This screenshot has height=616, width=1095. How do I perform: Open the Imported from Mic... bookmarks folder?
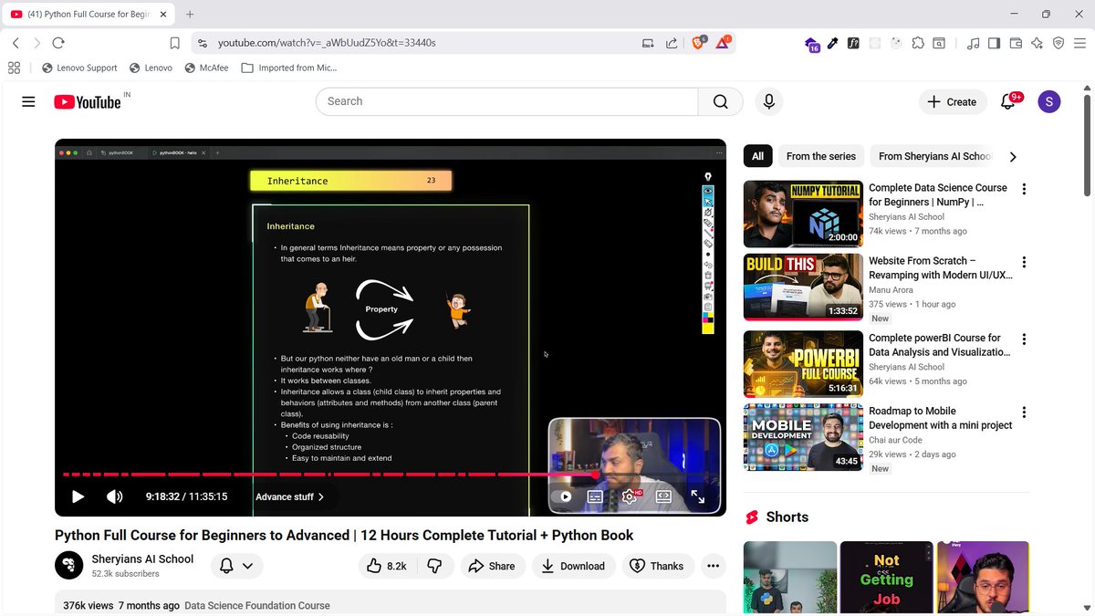(x=289, y=68)
